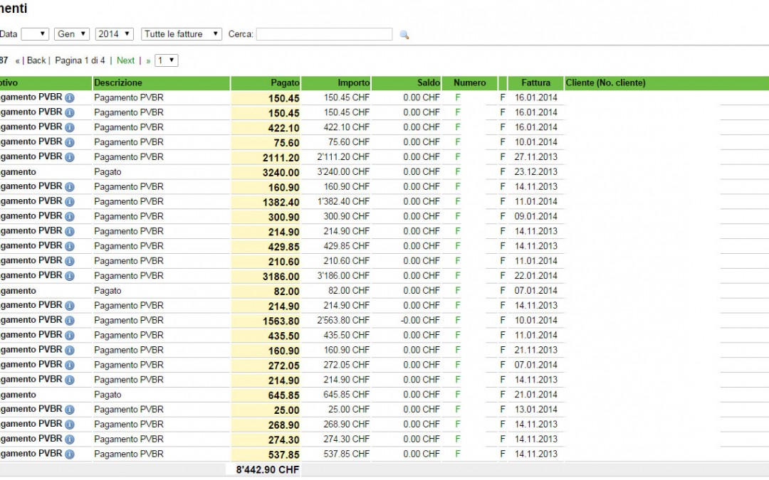Open info icon in the 1563.80 row

[x=69, y=321]
